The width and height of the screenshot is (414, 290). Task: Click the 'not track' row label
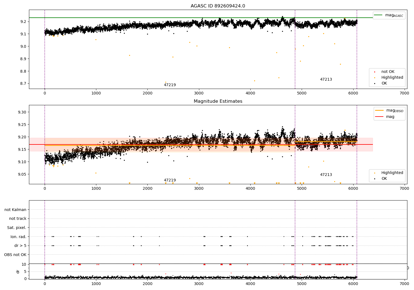tap(18, 219)
